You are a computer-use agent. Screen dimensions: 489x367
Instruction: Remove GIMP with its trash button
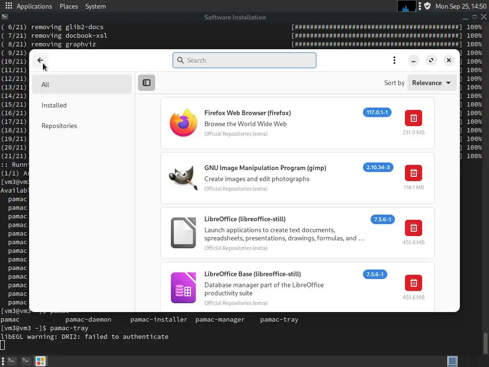point(414,173)
